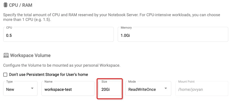This screenshot has width=231, height=102.
Task: Click the Workspace Volume laptop icon
Action: pyautogui.click(x=6, y=55)
